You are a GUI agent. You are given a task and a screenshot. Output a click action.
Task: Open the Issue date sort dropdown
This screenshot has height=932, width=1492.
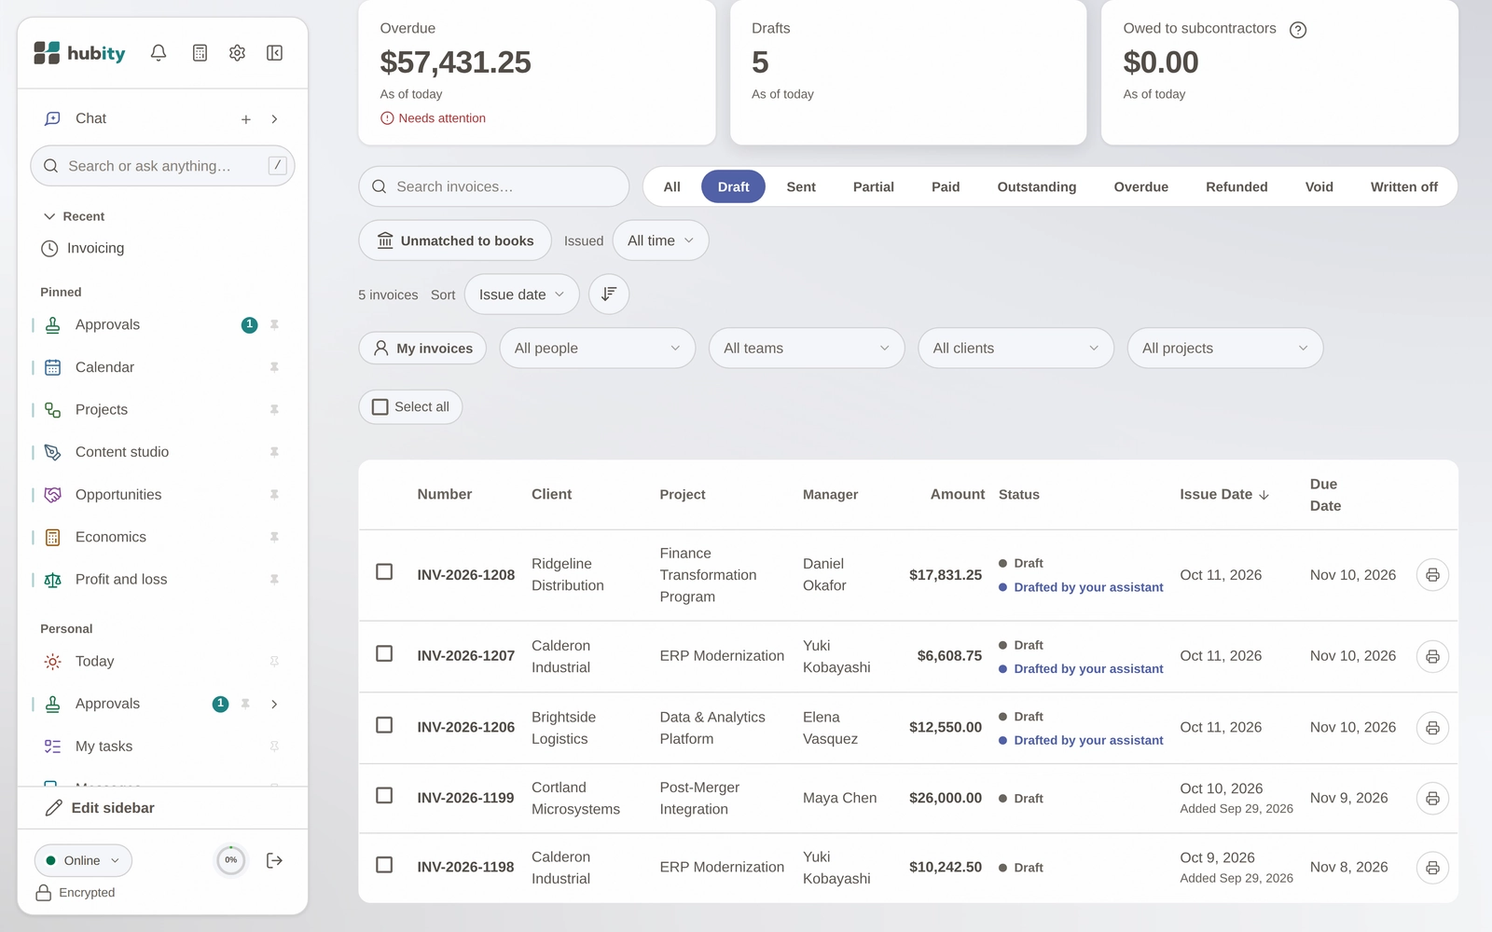point(522,295)
